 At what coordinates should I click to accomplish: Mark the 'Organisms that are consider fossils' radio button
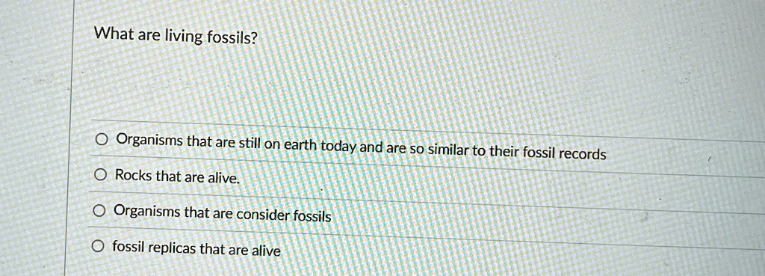coord(99,211)
